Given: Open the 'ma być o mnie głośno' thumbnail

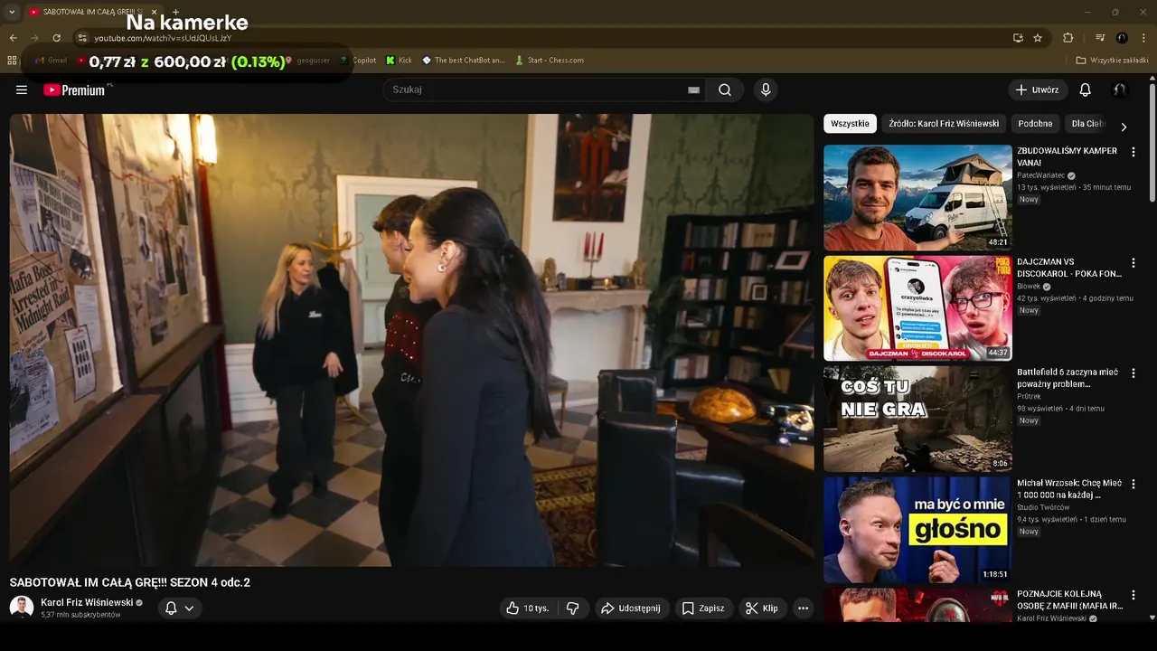Looking at the screenshot, I should 917,530.
